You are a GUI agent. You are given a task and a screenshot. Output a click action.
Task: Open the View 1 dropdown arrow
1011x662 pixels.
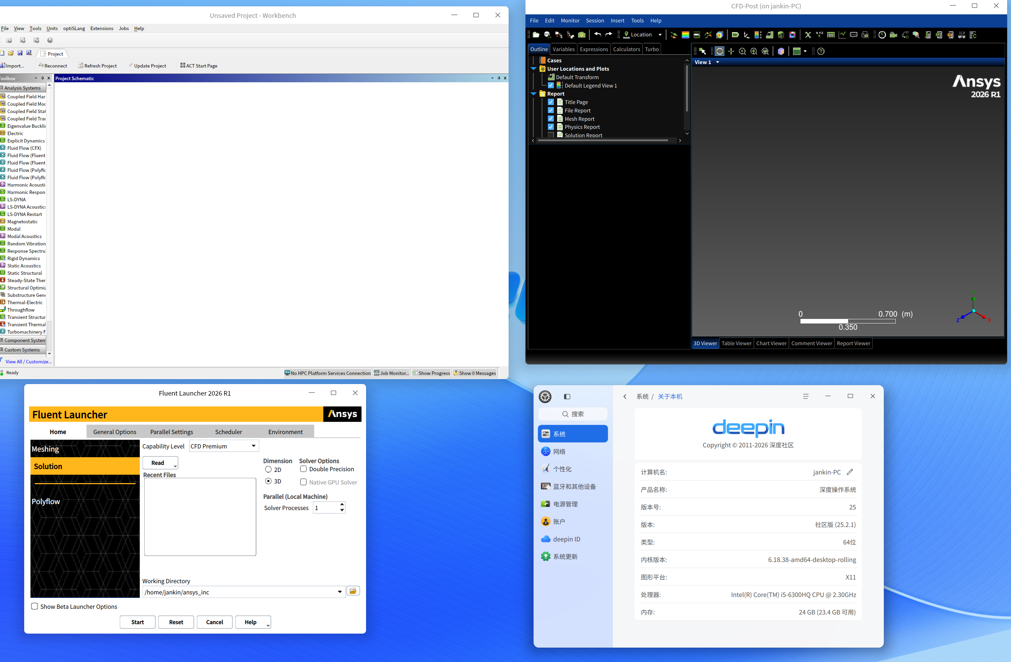[717, 62]
